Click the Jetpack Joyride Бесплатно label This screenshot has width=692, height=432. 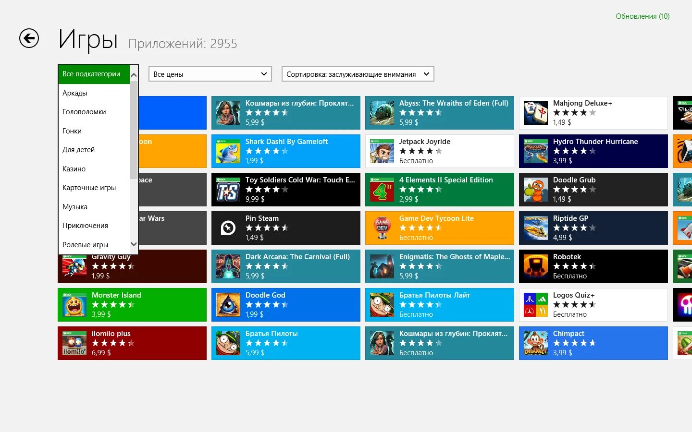(x=416, y=161)
